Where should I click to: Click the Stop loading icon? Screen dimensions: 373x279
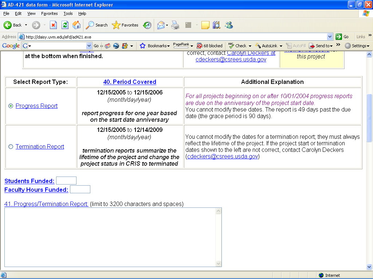point(53,25)
